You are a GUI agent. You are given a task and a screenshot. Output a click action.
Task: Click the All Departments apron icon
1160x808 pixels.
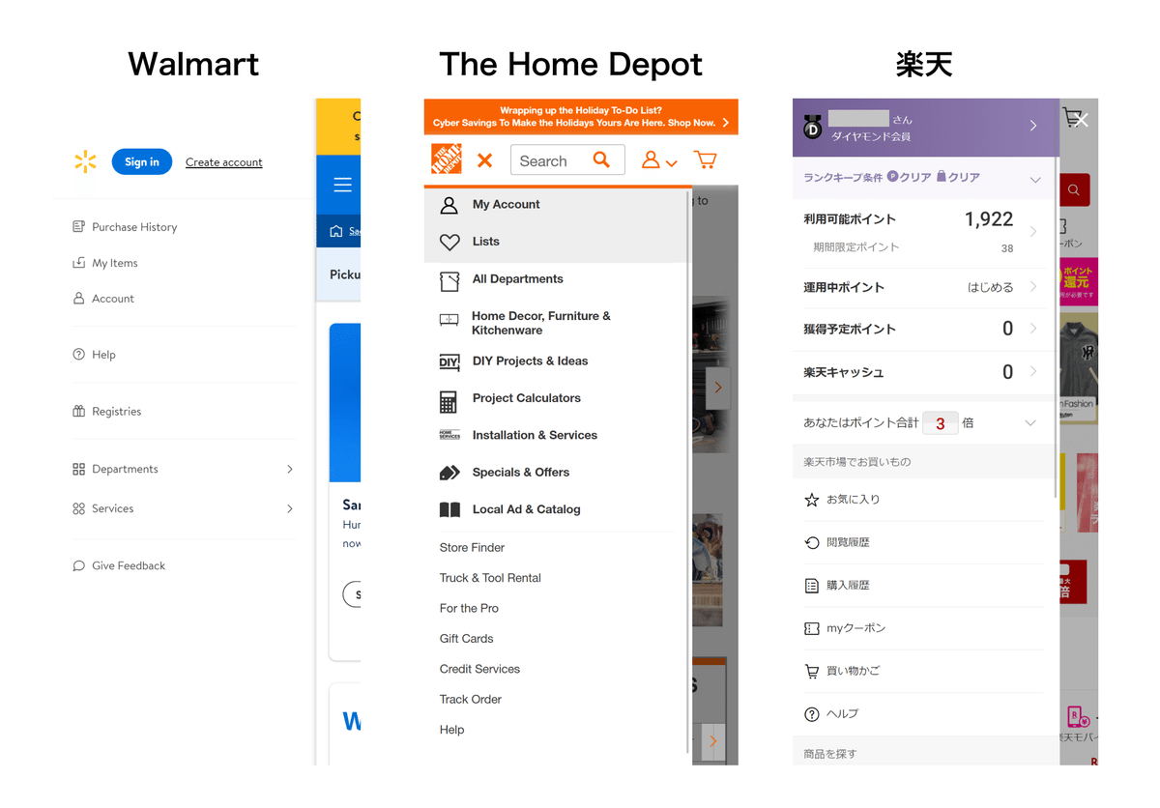449,280
